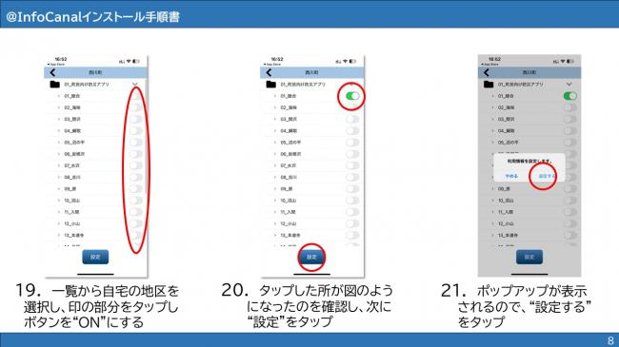The image size is (619, 347).
Task: Click the black folder icon in step 19 phone
Action: [55, 85]
